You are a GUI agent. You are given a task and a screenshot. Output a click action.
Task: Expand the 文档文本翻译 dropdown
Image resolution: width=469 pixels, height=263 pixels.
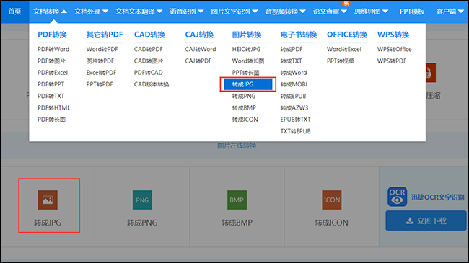tap(139, 12)
